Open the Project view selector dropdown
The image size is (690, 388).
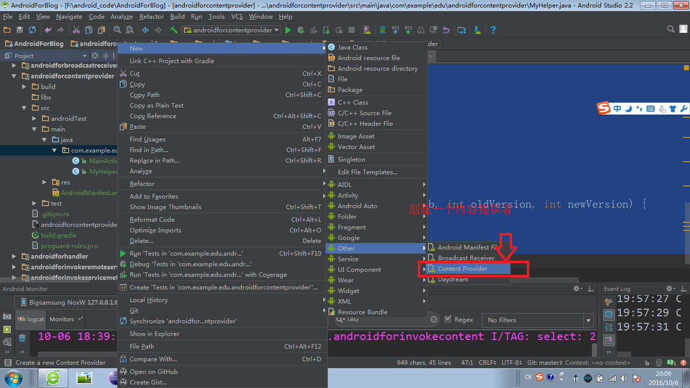[x=45, y=56]
